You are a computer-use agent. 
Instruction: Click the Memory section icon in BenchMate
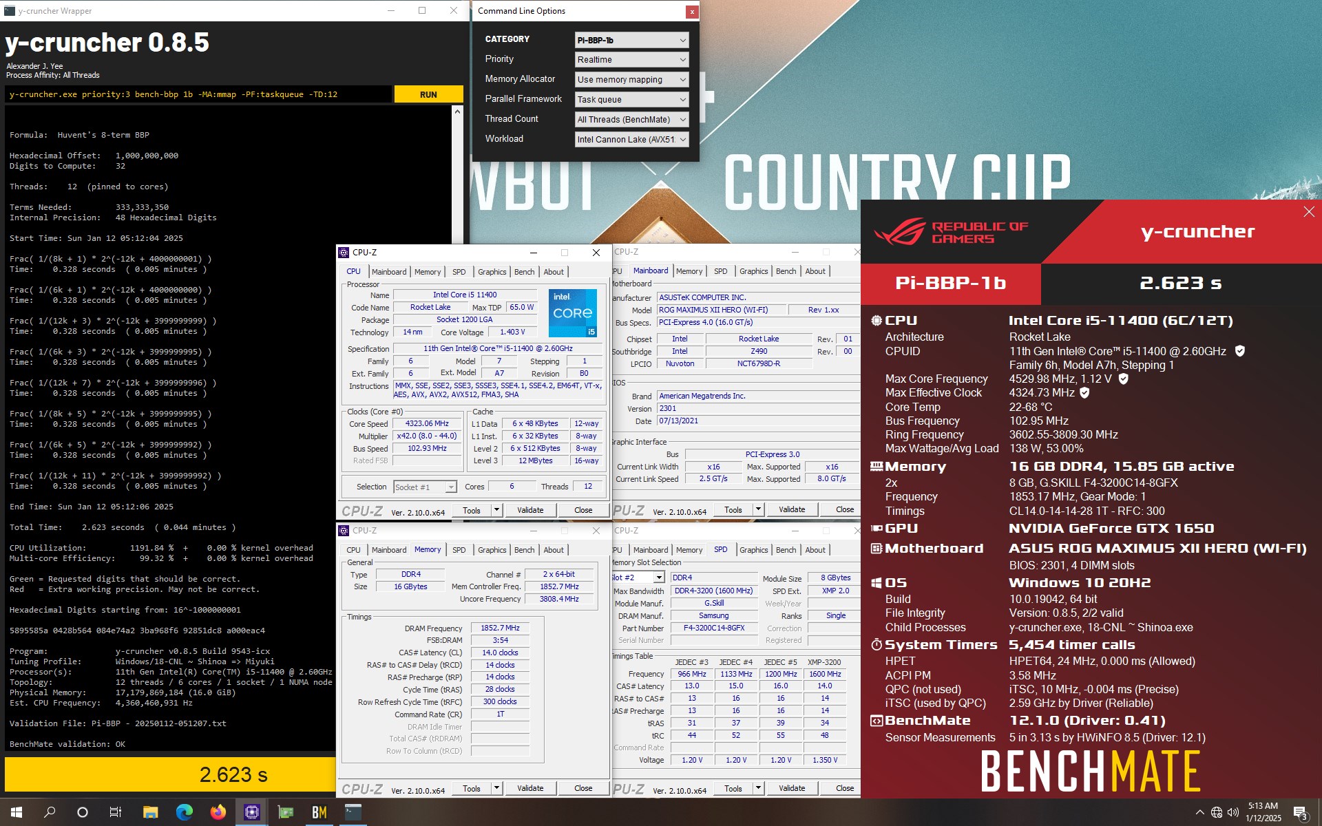(877, 467)
